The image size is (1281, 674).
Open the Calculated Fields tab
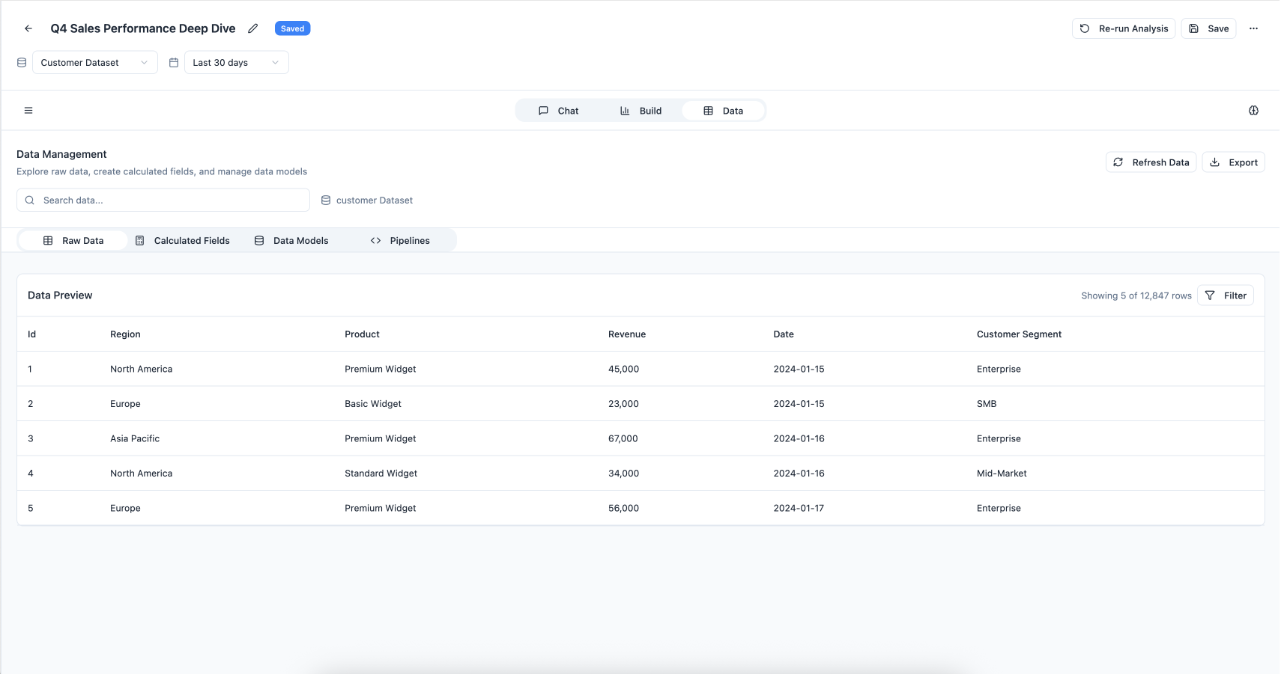tap(183, 241)
